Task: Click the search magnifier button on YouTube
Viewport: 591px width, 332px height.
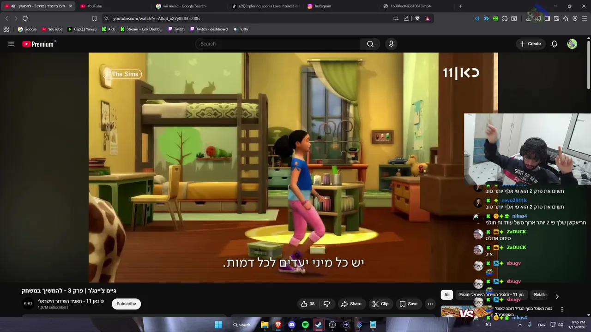Action: [370, 44]
